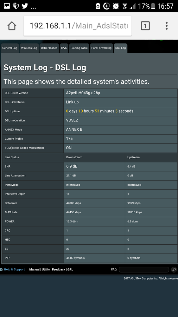Tap the 'System Log - DSL Log' heading
Viewport: 178px width, 317px height.
[x=45, y=68]
